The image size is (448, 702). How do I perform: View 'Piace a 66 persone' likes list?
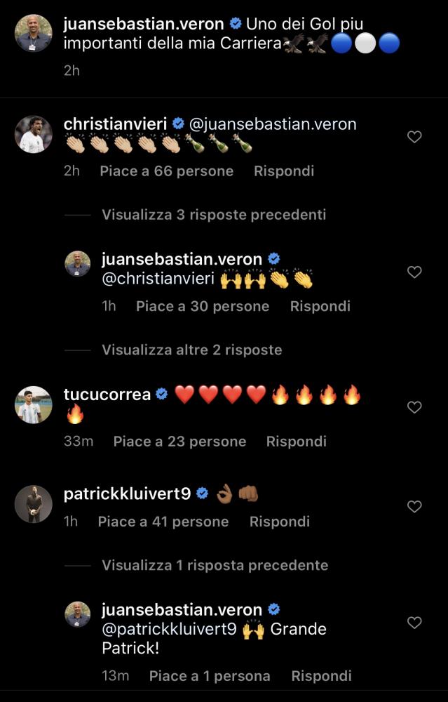click(x=167, y=171)
